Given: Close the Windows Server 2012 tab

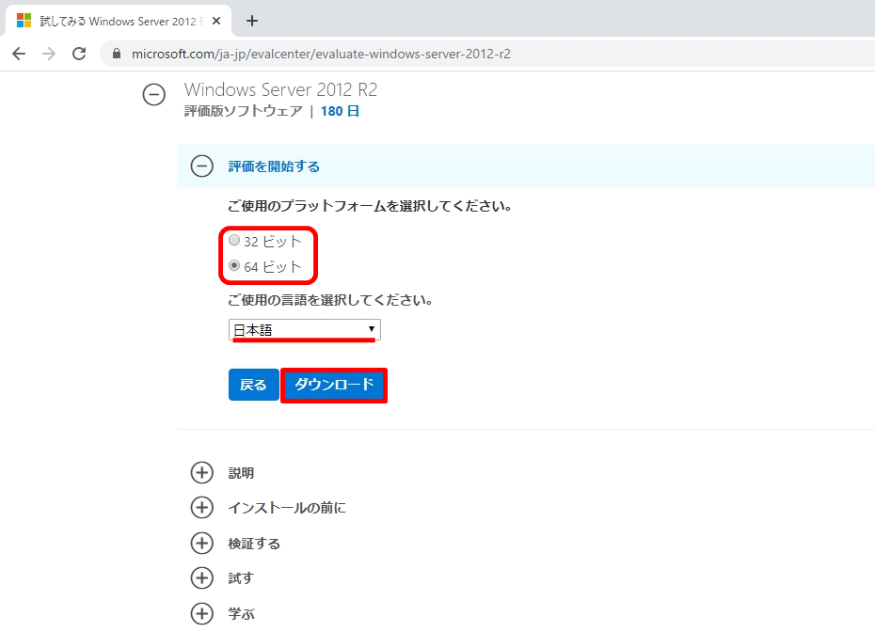Looking at the screenshot, I should 216,22.
